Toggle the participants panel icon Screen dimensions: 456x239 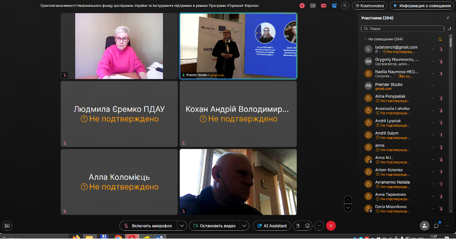[424, 226]
